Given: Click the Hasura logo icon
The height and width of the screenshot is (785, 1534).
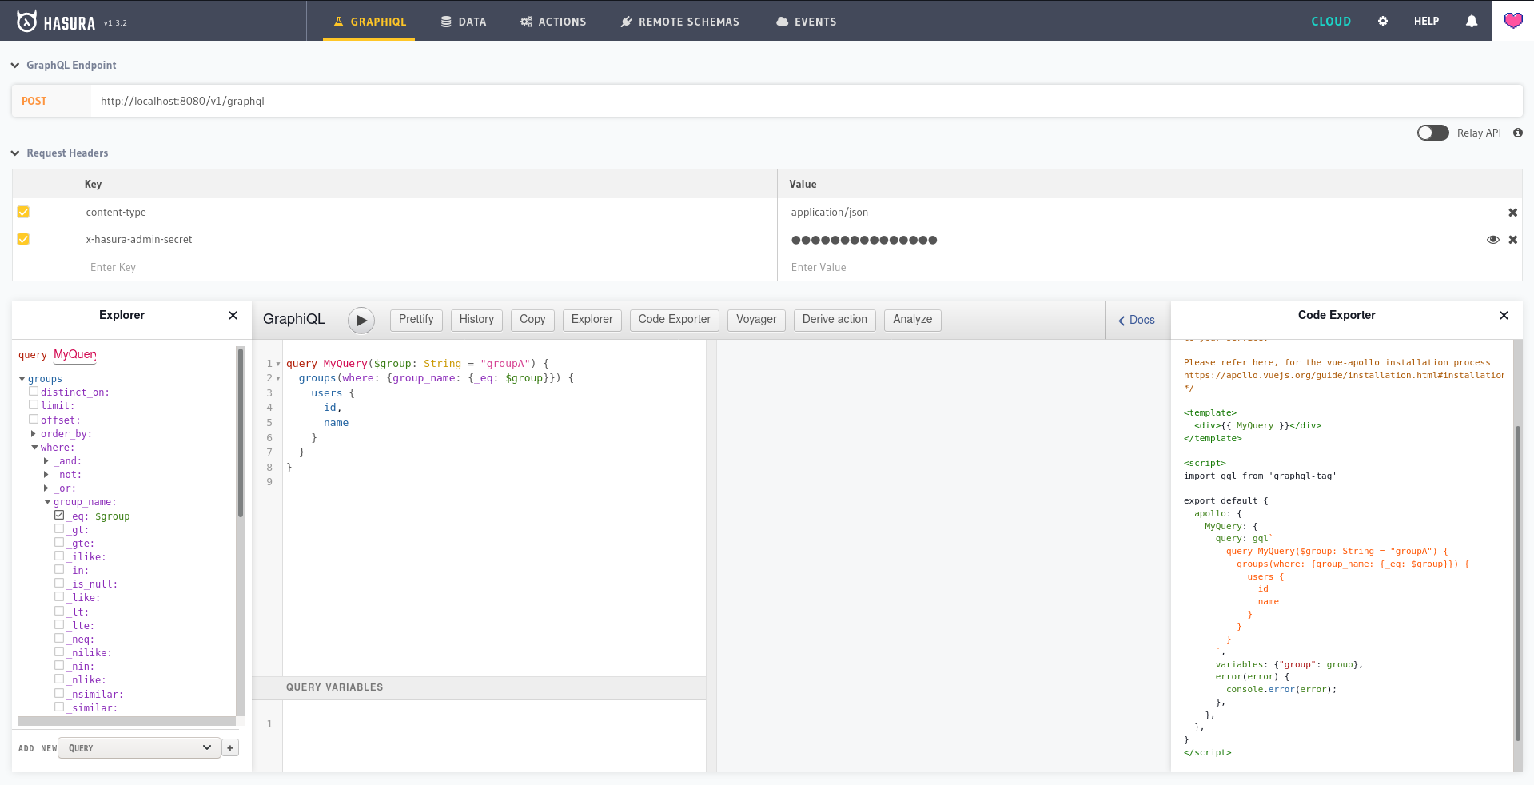Looking at the screenshot, I should click(x=26, y=21).
